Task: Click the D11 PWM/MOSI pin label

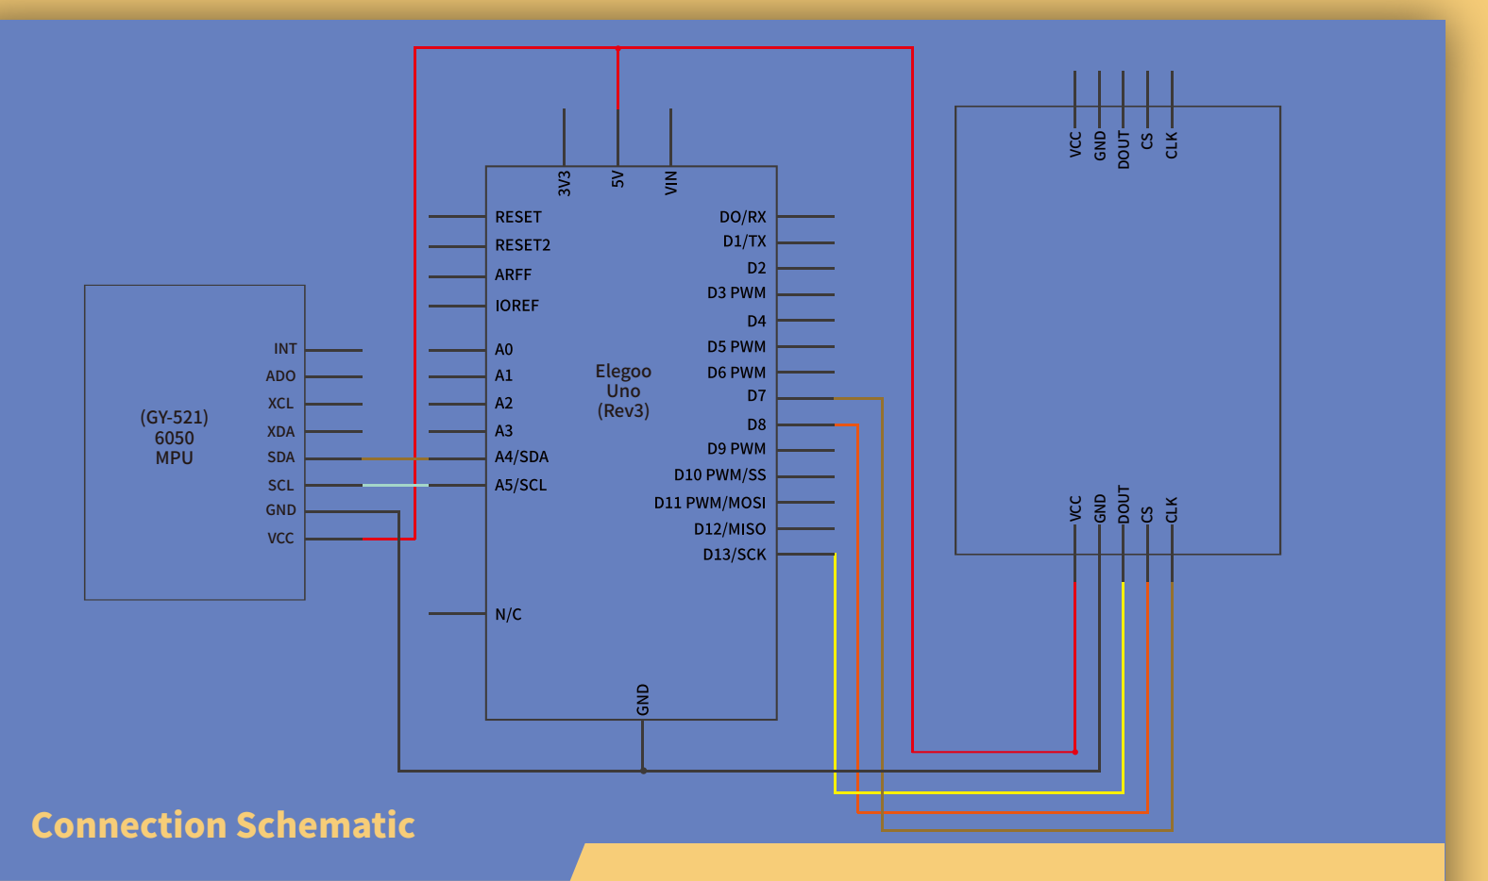Action: [x=709, y=504]
